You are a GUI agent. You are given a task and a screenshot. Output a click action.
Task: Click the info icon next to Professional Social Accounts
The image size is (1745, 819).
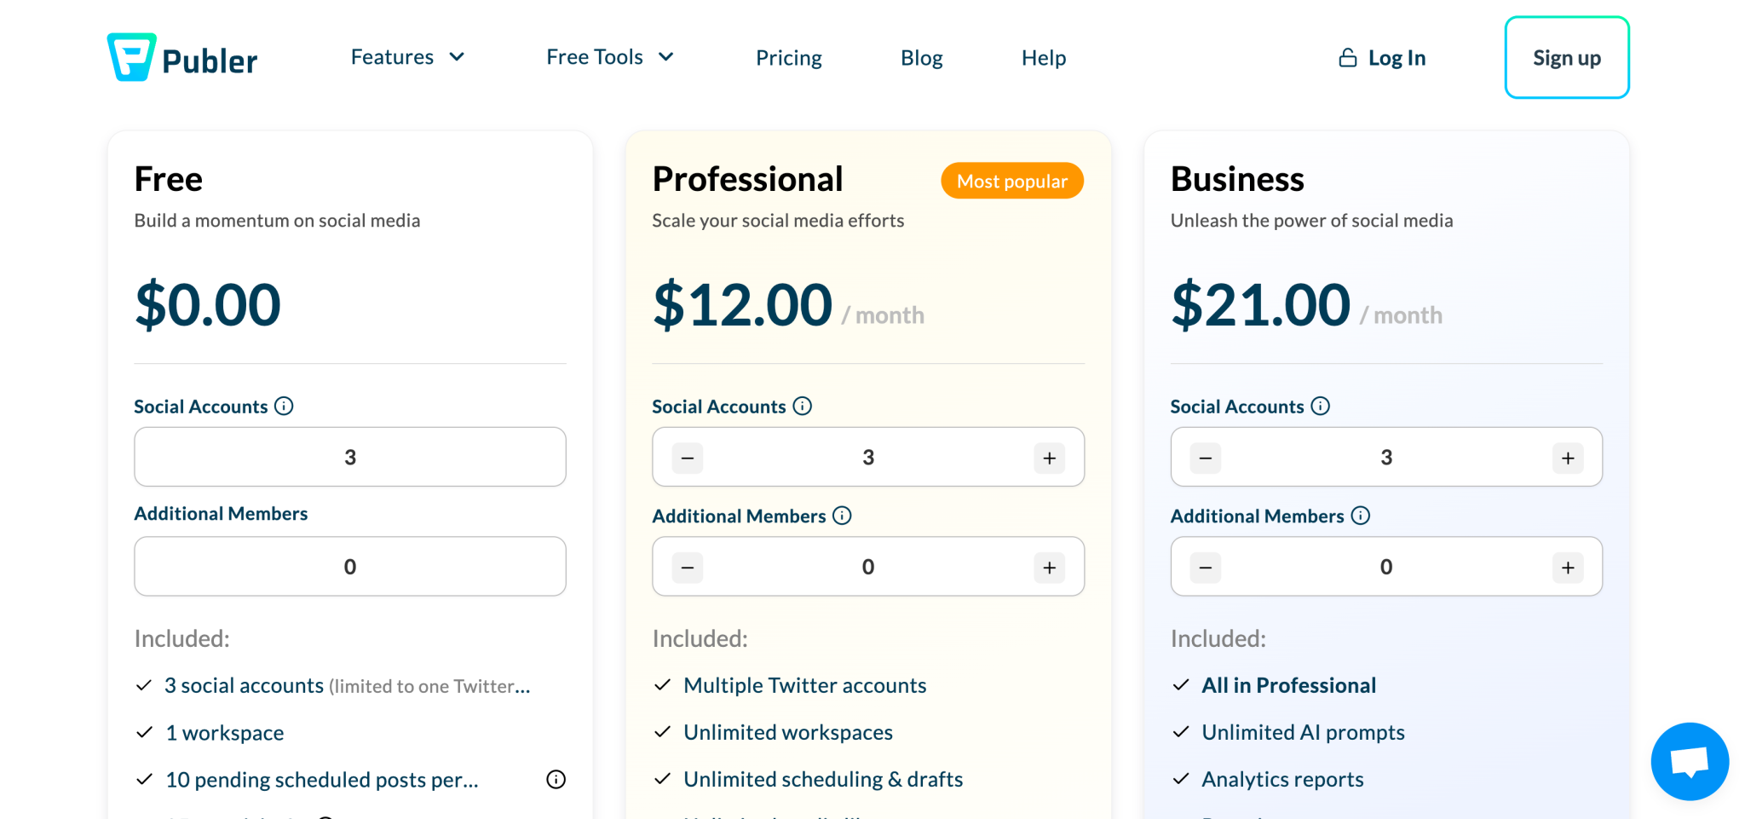coord(802,407)
